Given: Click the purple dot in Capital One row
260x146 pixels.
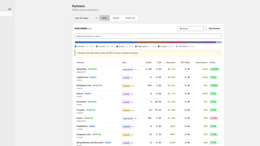Looking at the screenshot, I should [132, 78].
